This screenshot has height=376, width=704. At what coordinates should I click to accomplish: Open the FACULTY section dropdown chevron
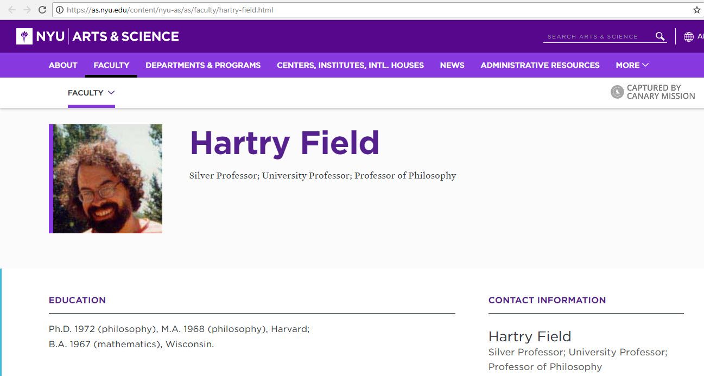[x=112, y=93]
